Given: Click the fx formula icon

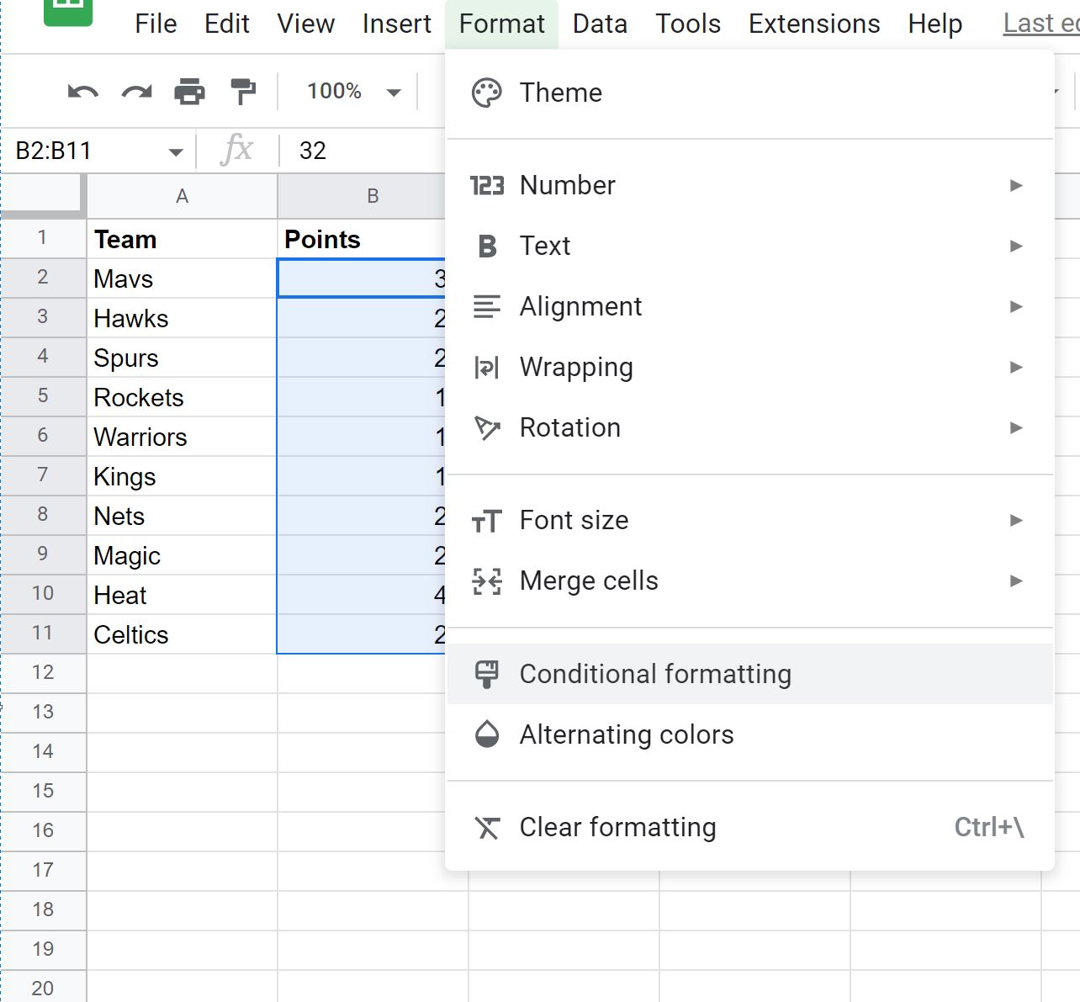Looking at the screenshot, I should tap(236, 150).
